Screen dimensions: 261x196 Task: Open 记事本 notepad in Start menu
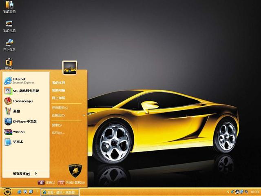coord(13,142)
